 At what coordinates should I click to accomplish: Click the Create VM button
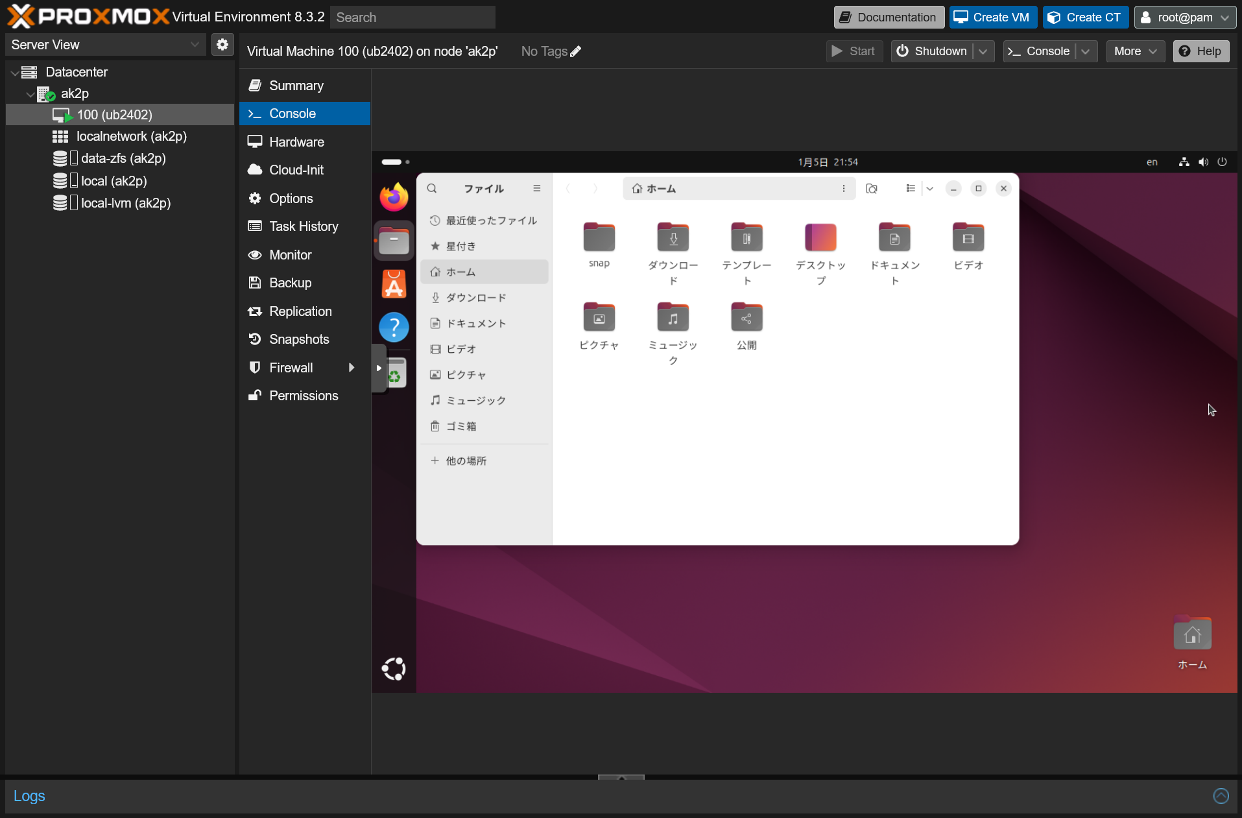coord(992,17)
